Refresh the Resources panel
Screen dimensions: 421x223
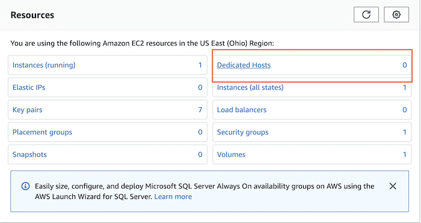[366, 14]
